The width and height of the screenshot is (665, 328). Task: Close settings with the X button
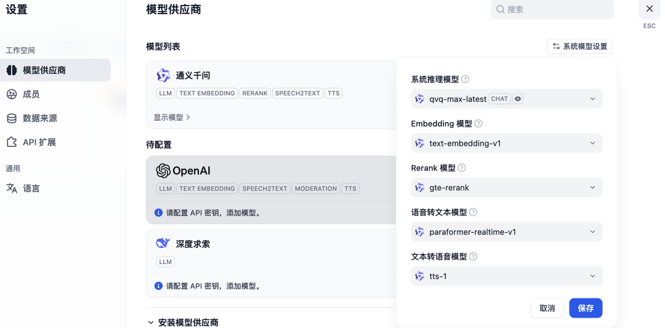[x=650, y=9]
